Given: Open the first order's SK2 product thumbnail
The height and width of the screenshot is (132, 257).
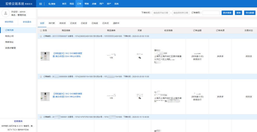Looking at the screenshot, I should (45, 56).
